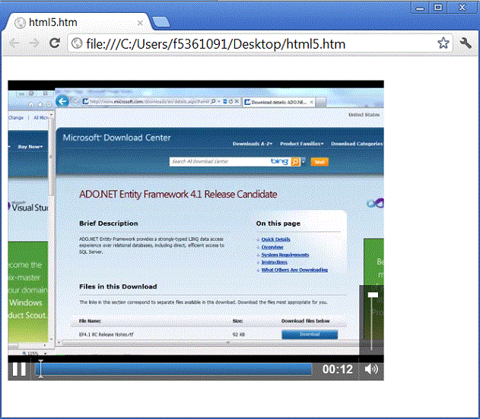Click the playhead marker on video timeline
Viewport: 480px width, 419px height.
tap(40, 369)
